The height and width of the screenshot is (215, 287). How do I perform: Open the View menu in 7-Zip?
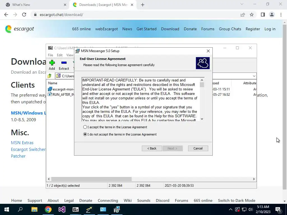70,55
